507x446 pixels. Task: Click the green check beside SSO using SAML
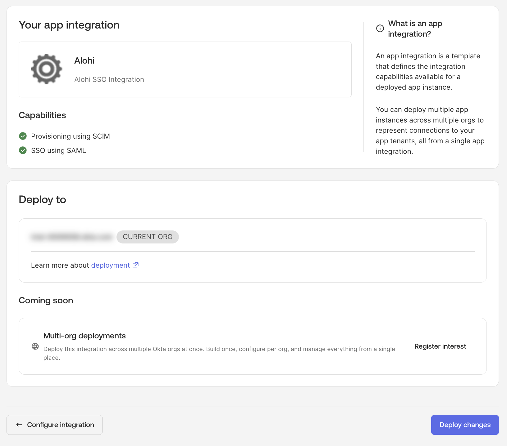point(23,150)
